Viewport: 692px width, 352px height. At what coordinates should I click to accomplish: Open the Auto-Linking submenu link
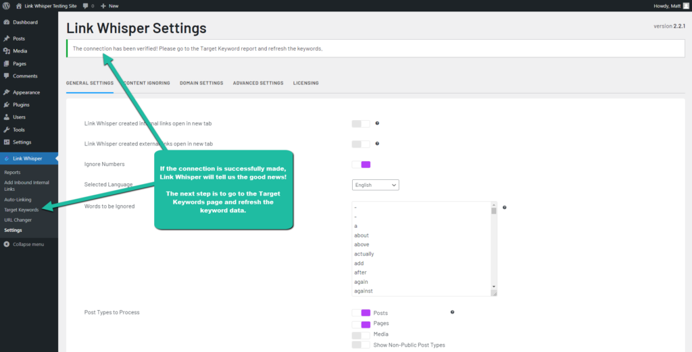18,200
